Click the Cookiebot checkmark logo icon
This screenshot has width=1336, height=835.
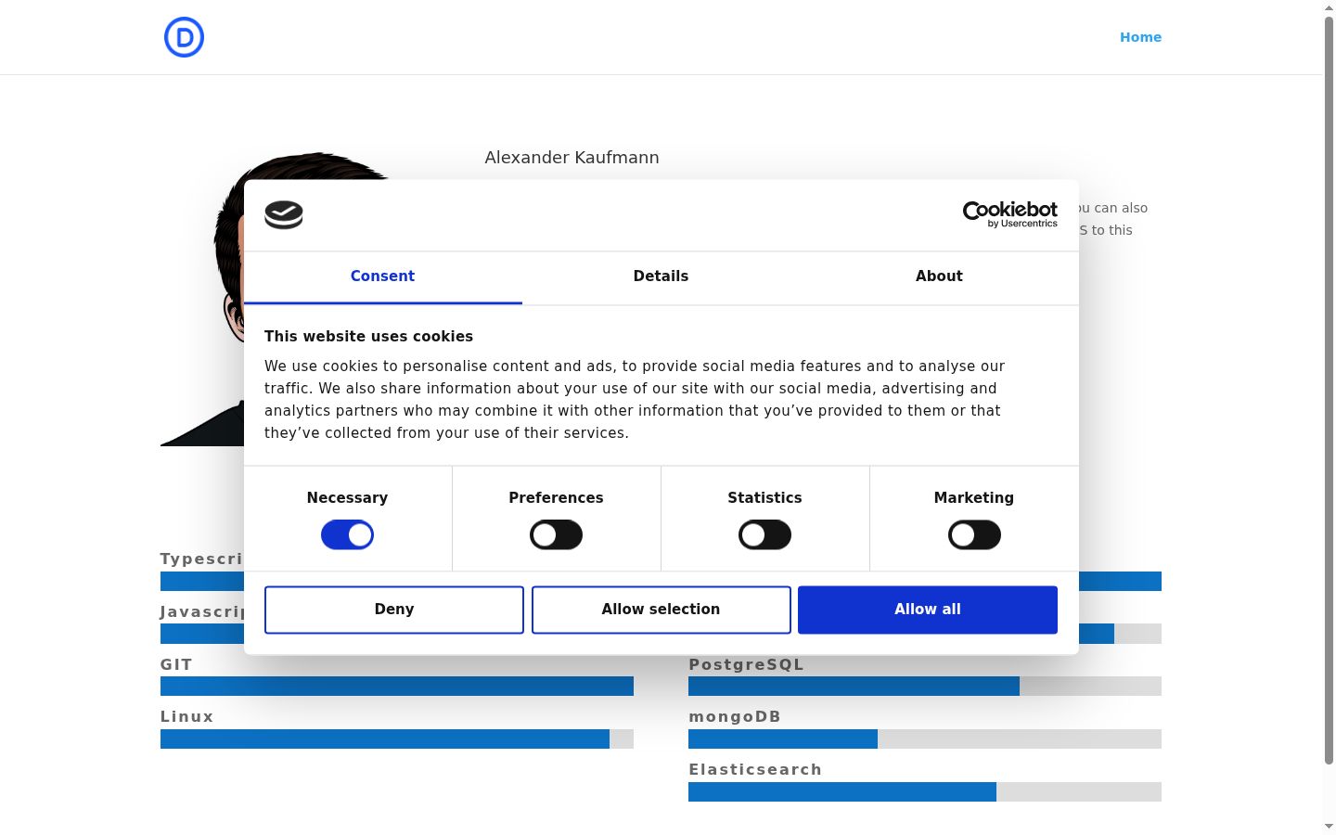(284, 215)
